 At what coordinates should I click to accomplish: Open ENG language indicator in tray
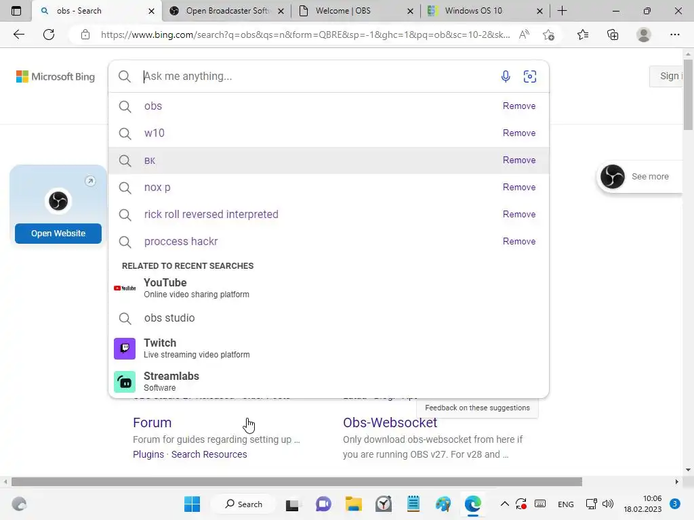(x=566, y=504)
